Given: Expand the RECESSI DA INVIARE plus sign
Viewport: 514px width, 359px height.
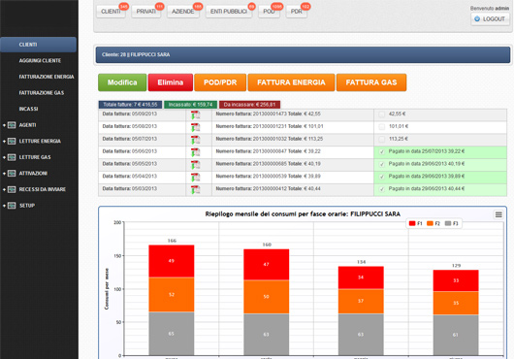Looking at the screenshot, I should point(4,189).
